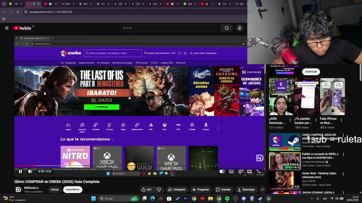
Task: Open the YouTube guide hamburger menu
Action: pyautogui.click(x=7, y=28)
